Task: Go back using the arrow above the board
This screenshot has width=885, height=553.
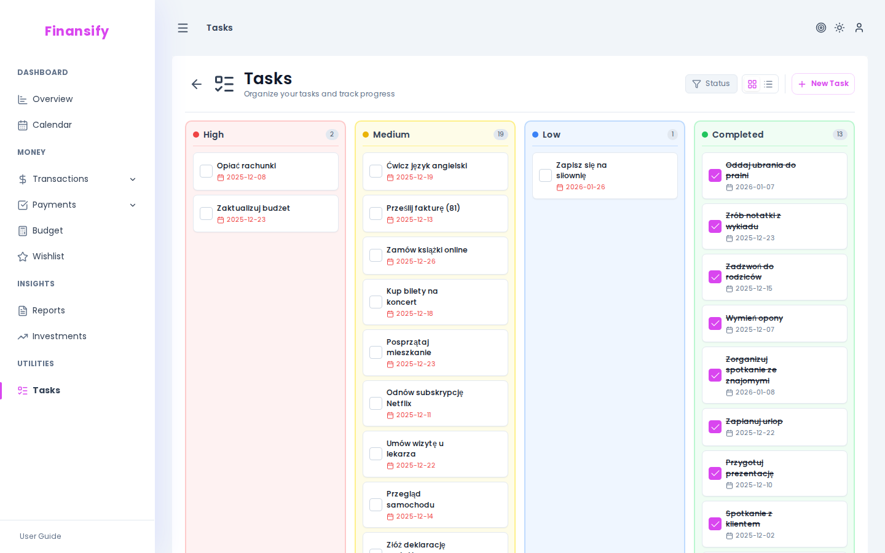Action: 196,84
